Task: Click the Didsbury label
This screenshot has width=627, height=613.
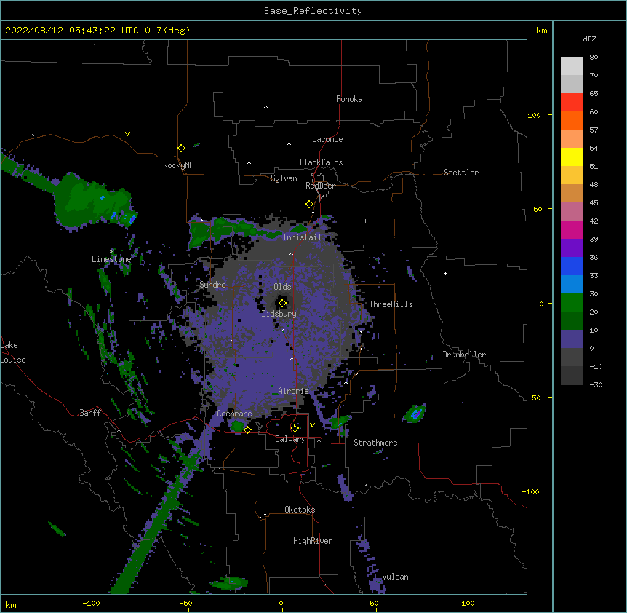Action: point(279,314)
